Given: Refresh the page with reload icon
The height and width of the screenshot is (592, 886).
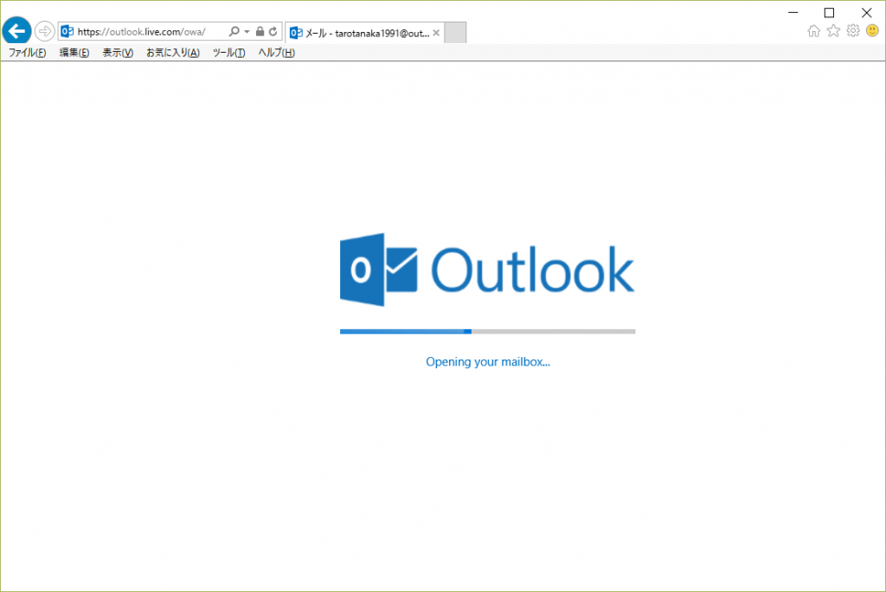Looking at the screenshot, I should click(273, 32).
